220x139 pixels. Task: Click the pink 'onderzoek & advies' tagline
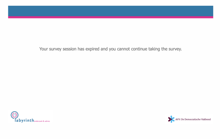pyautogui.click(x=42, y=121)
